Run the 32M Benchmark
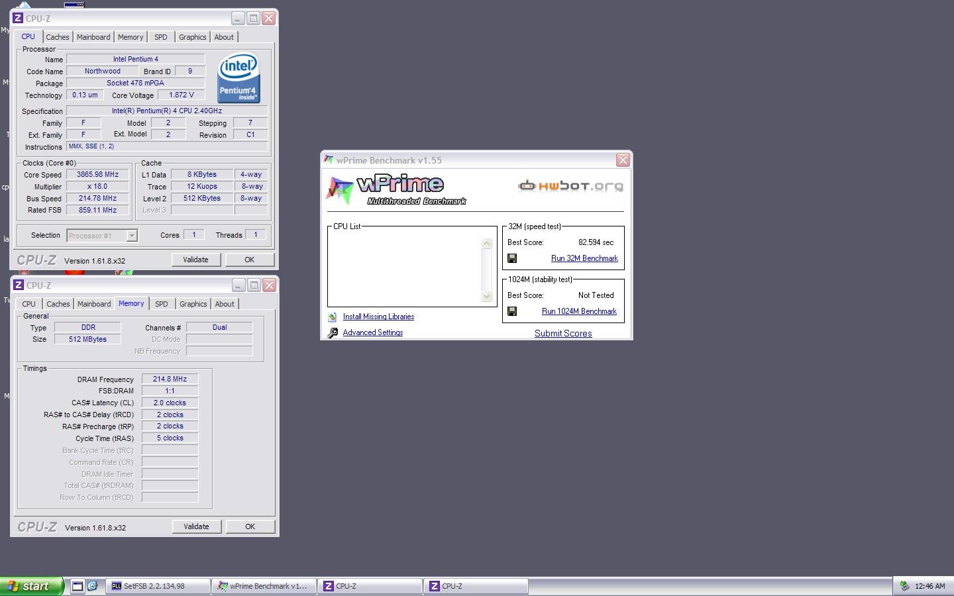The height and width of the screenshot is (596, 954). tap(584, 258)
